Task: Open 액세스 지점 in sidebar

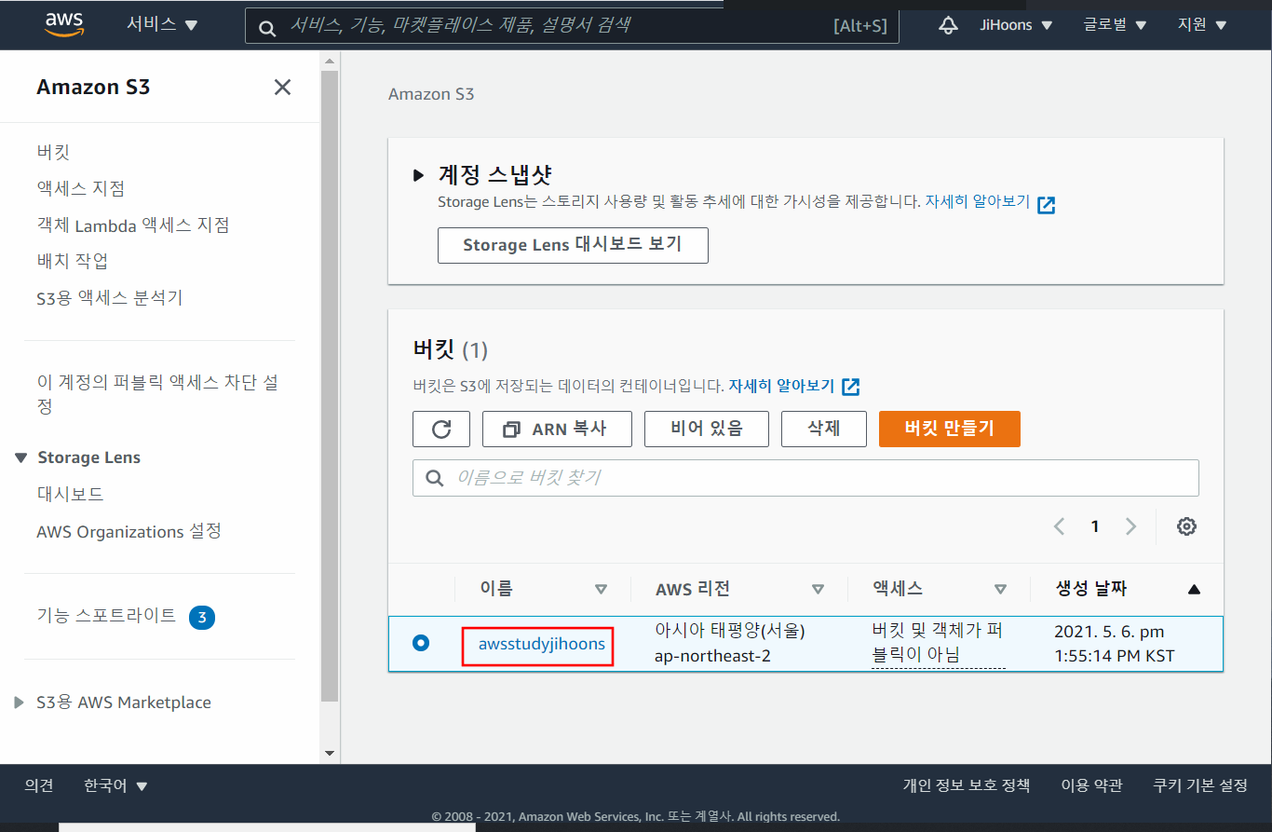Action: [x=80, y=188]
